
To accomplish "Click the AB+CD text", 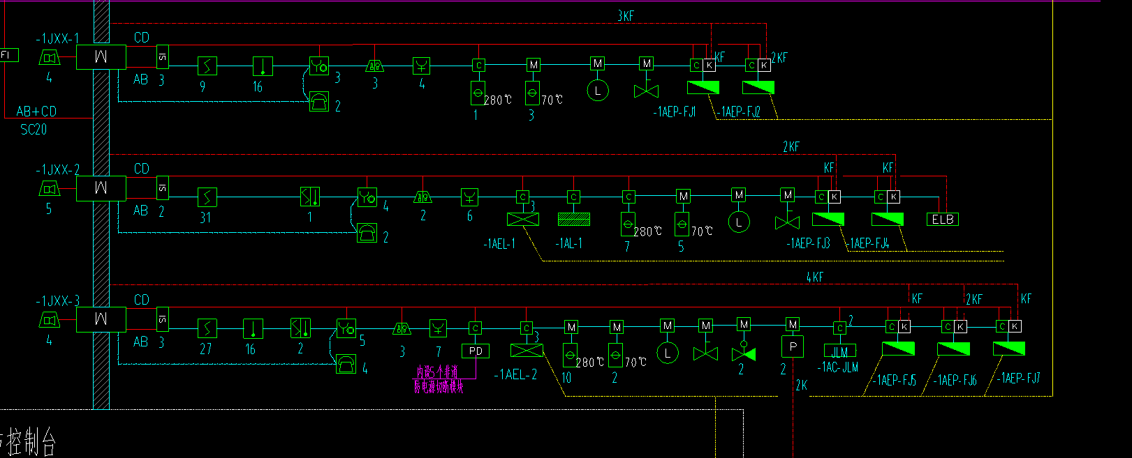I will click(x=36, y=112).
